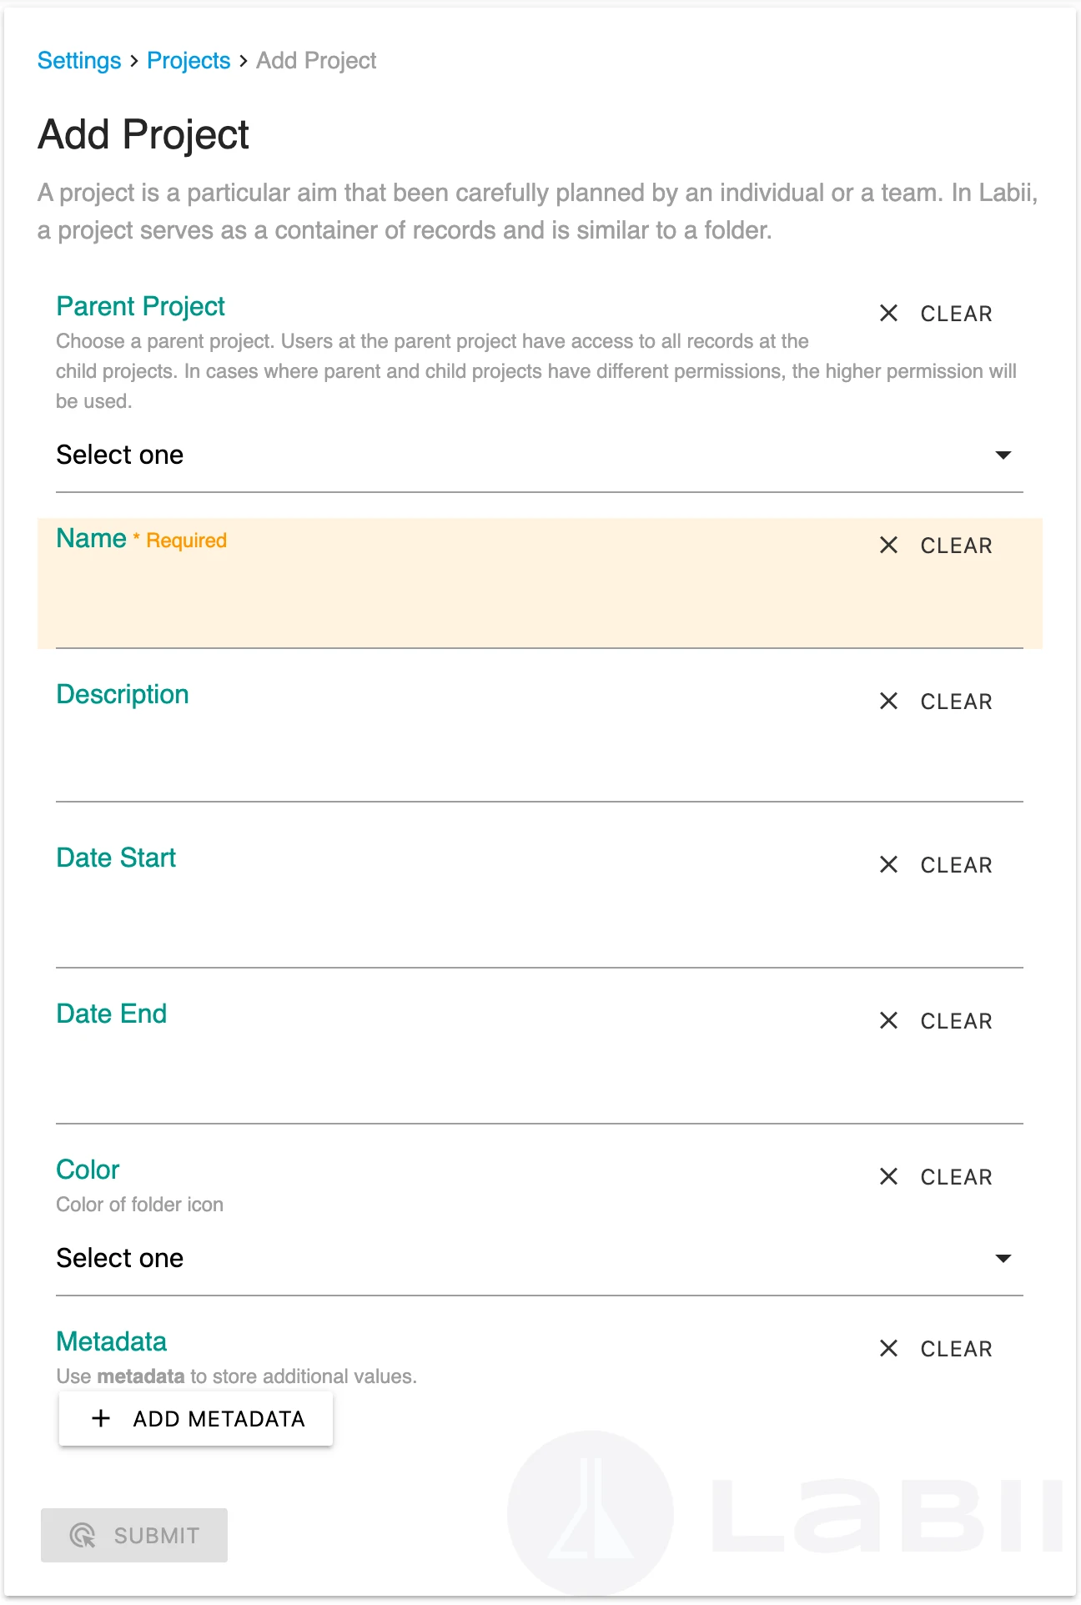Open the Parent Project 'Select one' box
Image resolution: width=1081 pixels, height=1605 pixels.
coord(539,455)
